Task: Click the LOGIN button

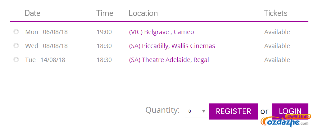Action: click(290, 111)
